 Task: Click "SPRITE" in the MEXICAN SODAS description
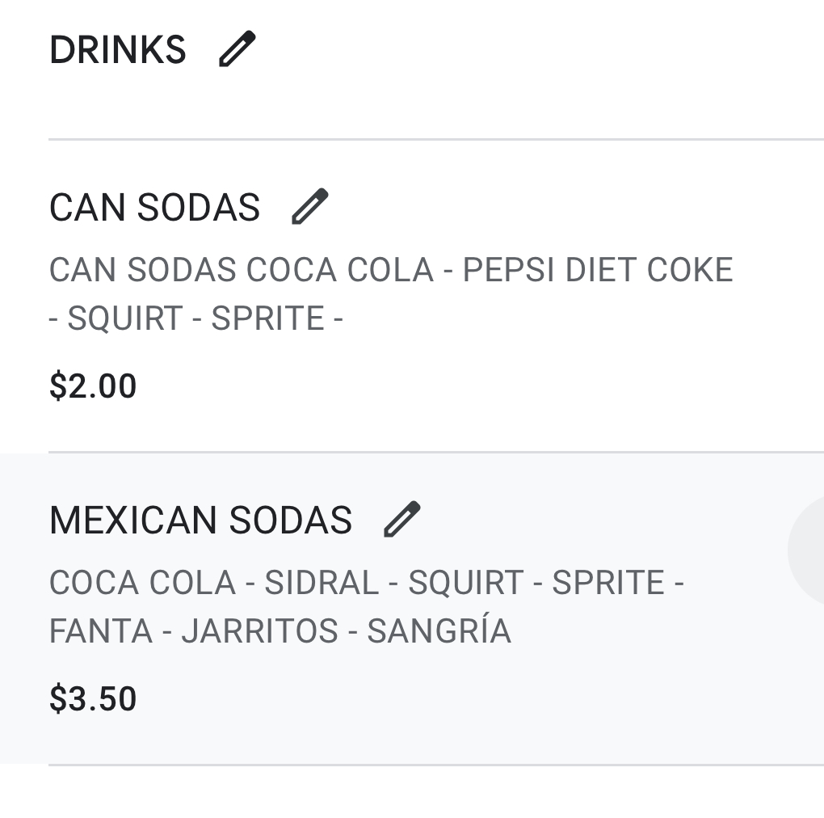608,583
